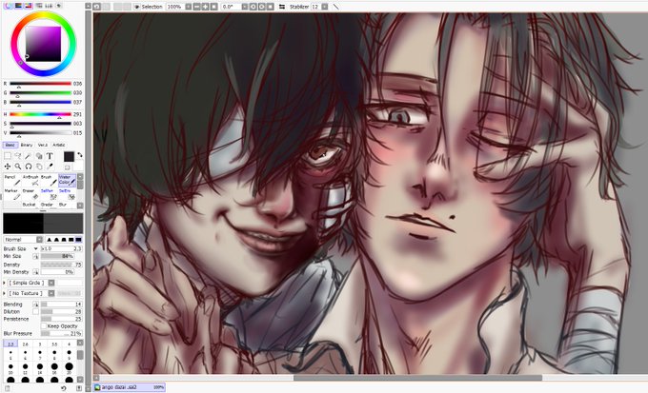Viewport: 648px width, 393px height.
Task: Switch to the Artistic tool tab
Action: [x=59, y=145]
